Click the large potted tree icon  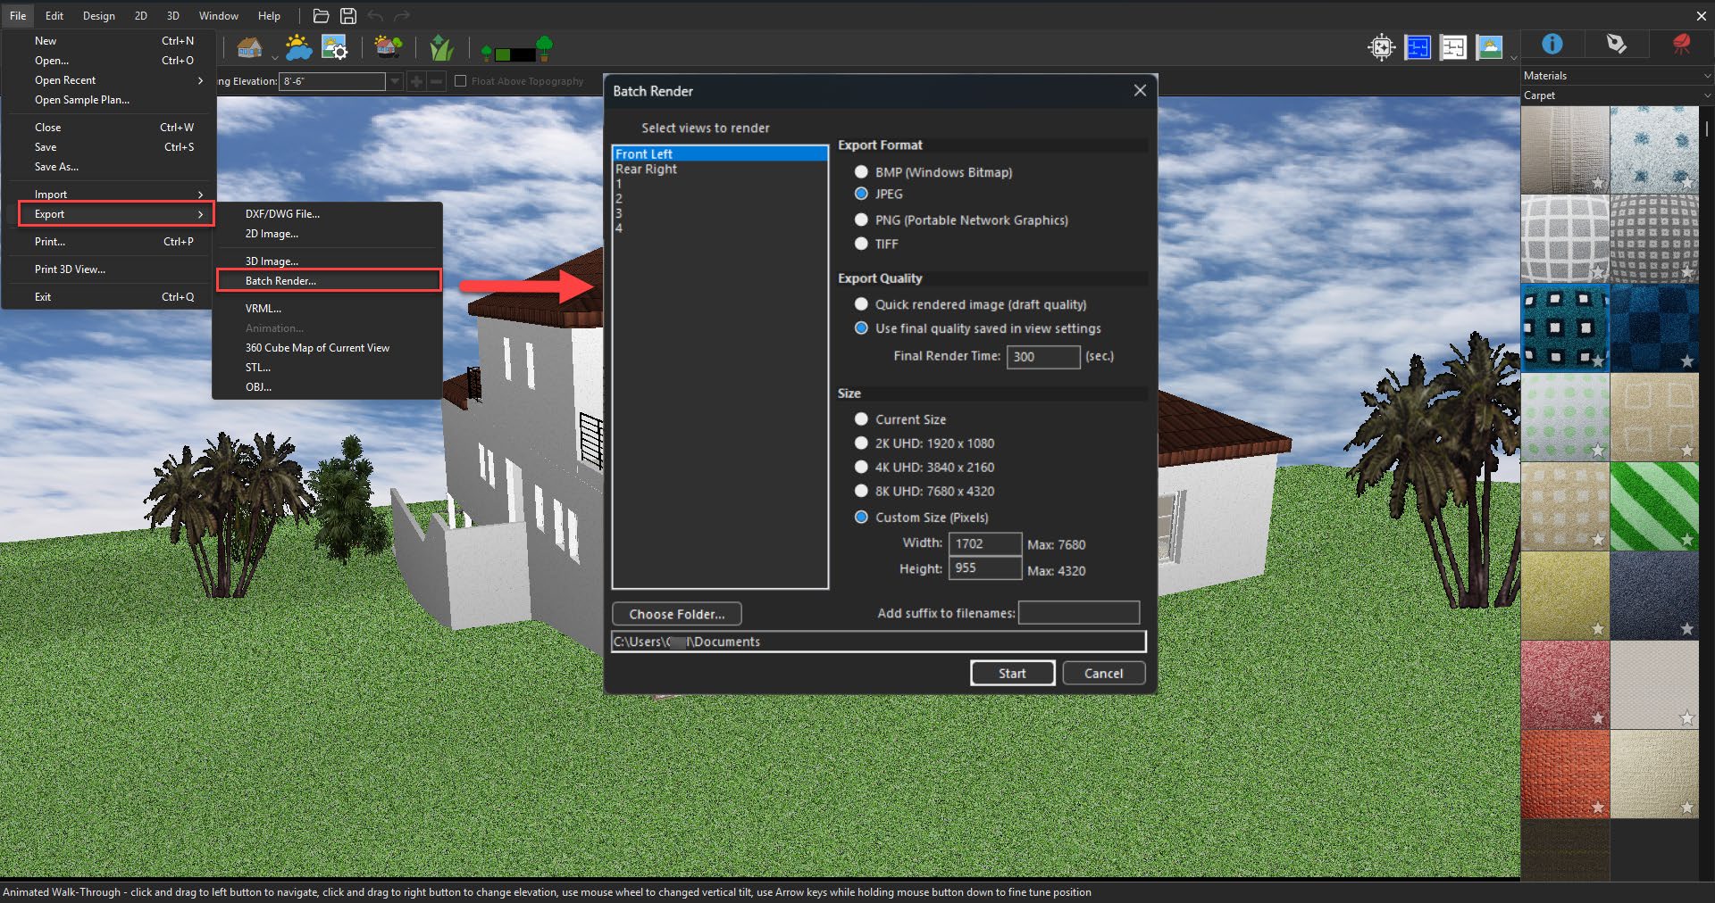pos(544,47)
